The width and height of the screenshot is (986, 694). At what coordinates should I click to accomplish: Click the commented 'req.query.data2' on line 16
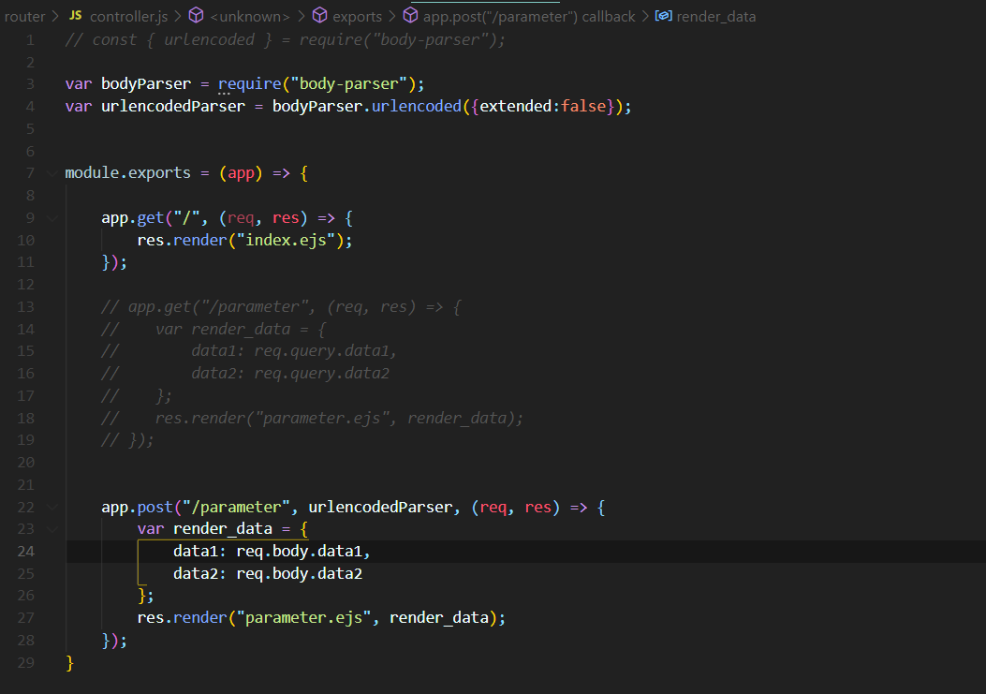321,374
